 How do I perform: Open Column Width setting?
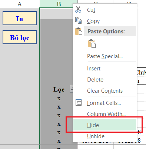point(105,114)
